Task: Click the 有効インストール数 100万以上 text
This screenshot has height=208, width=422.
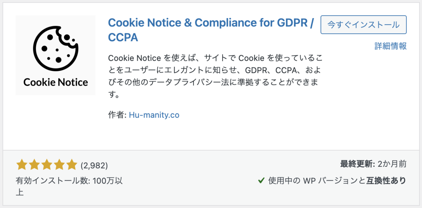Action: pos(69,186)
